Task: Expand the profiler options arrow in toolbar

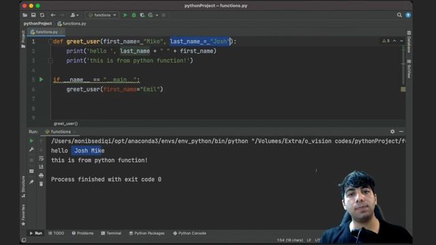Action: [157, 15]
